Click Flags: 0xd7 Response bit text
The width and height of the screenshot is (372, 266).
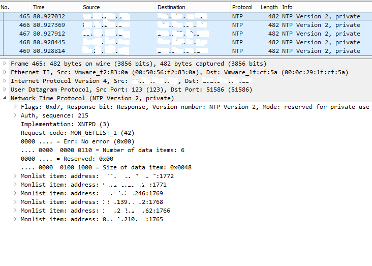point(195,107)
